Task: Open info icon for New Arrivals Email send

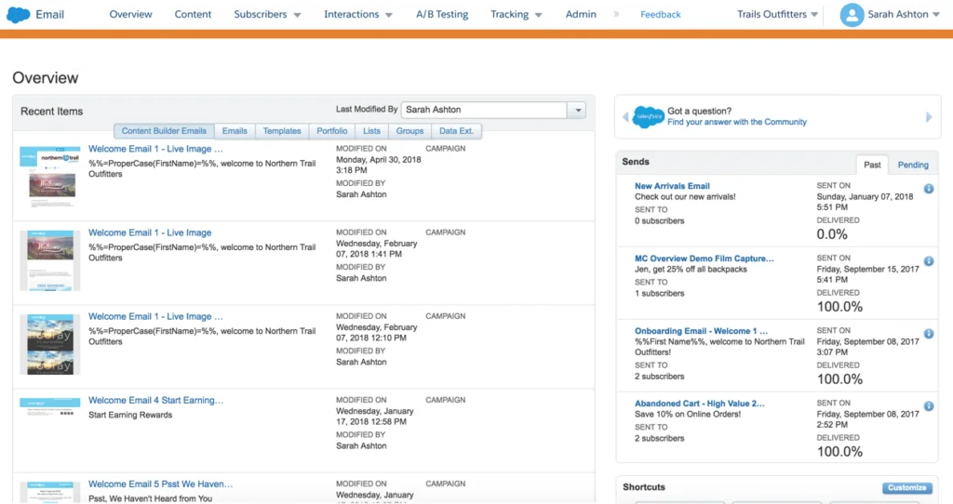Action: [929, 189]
